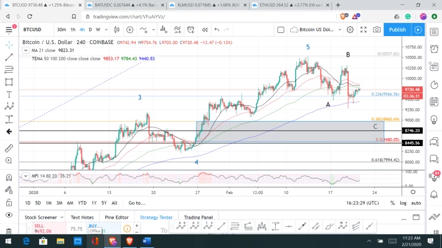Image resolution: width=442 pixels, height=248 pixels.
Task: Select the ruler measure tool
Action: (9, 148)
